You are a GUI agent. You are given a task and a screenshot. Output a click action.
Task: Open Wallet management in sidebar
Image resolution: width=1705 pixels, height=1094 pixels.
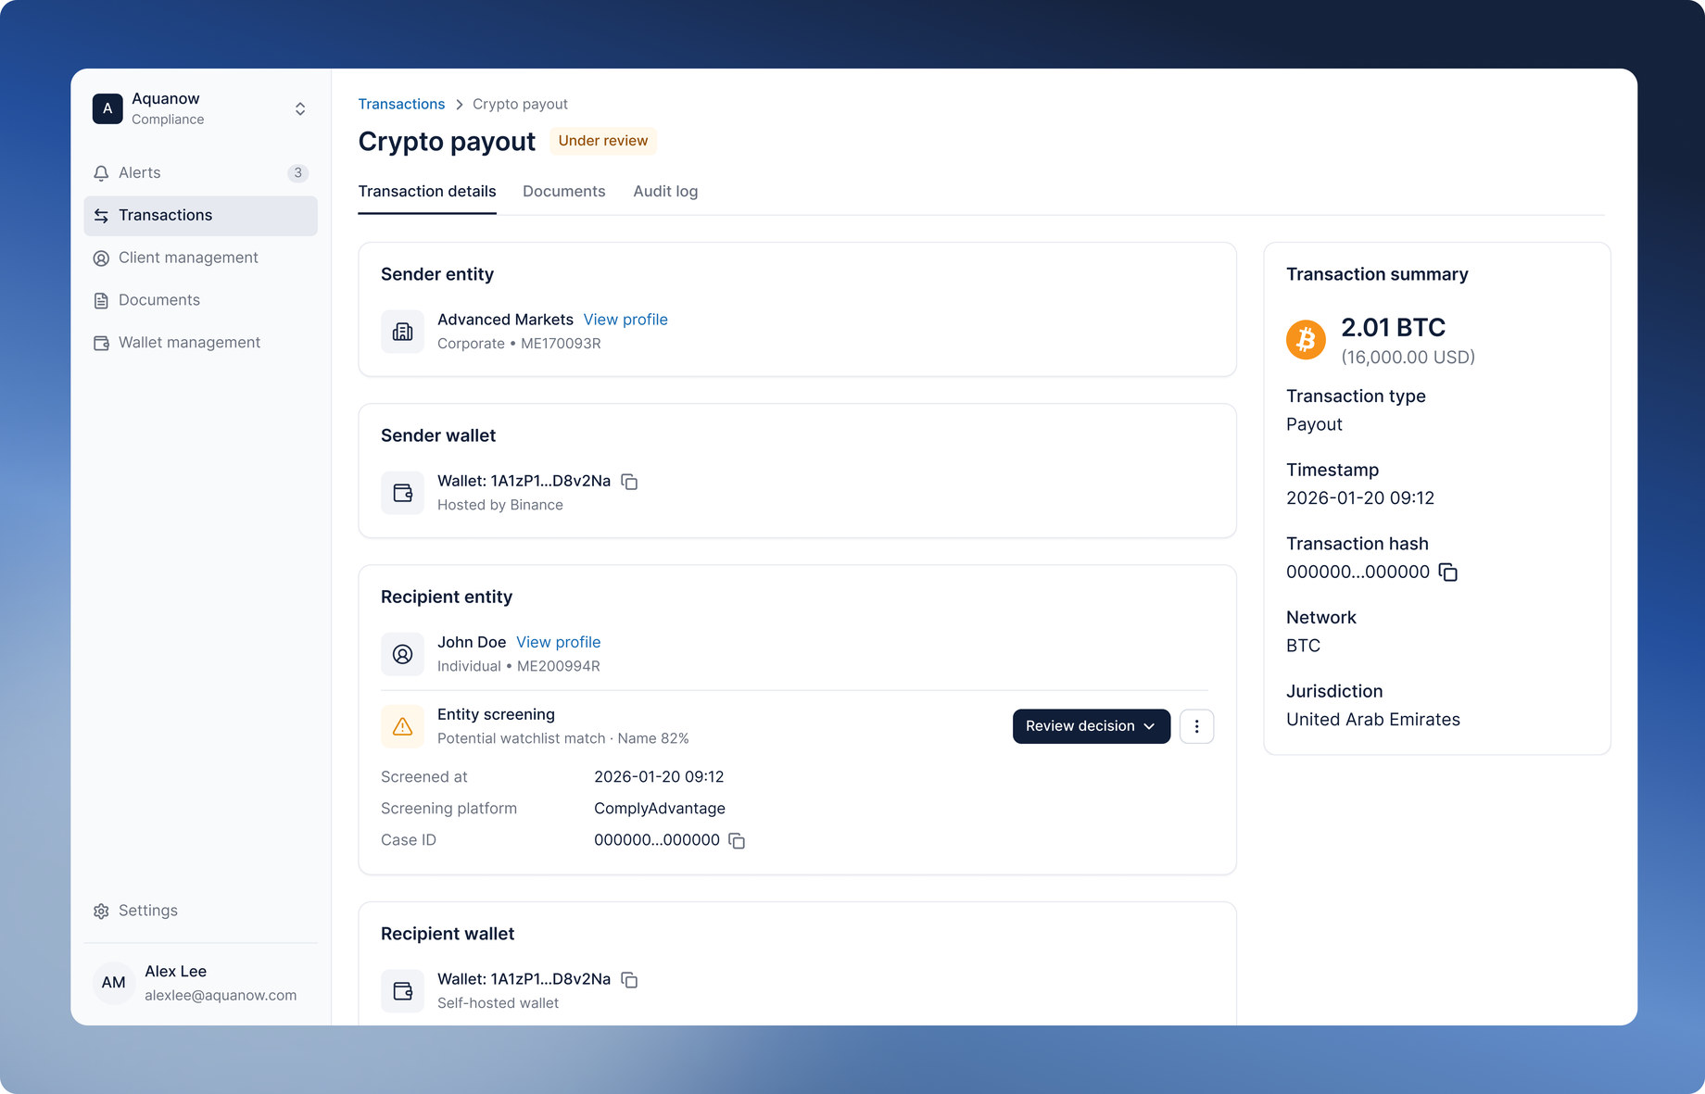pos(200,344)
